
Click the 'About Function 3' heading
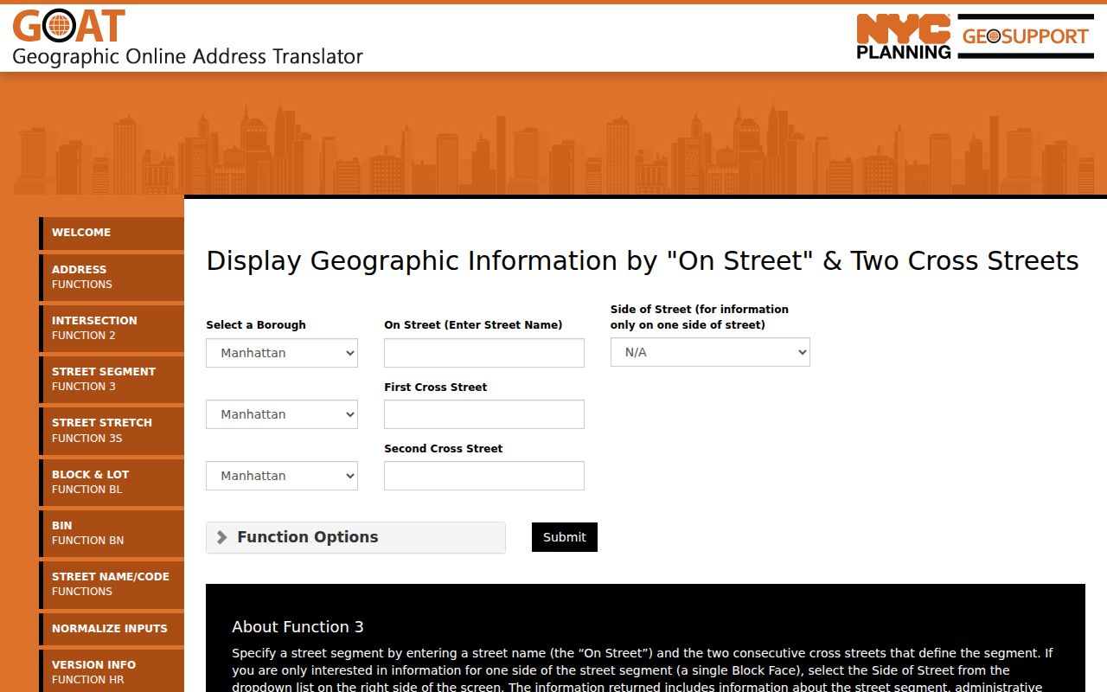click(298, 627)
